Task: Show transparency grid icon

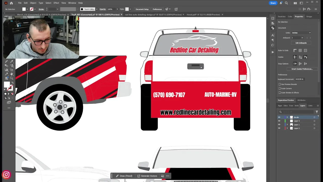Action: pos(305,51)
